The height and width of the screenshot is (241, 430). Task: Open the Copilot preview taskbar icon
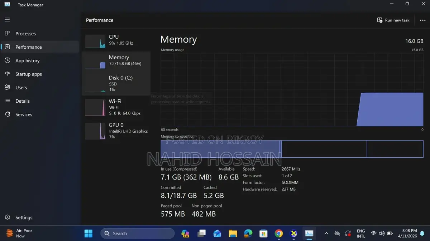185,233
